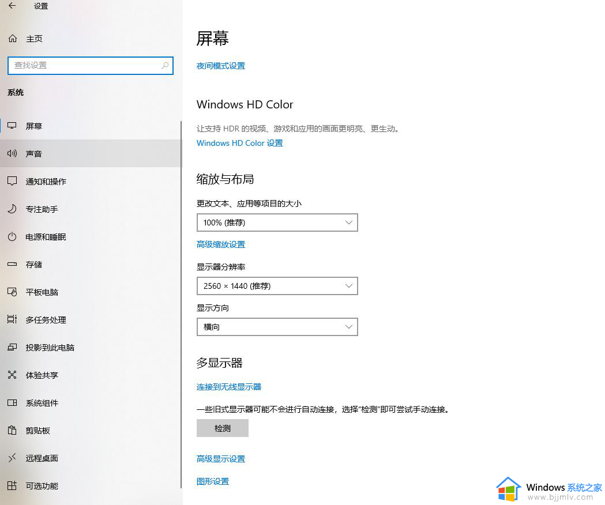
Task: Click the speaker icon for 声音
Action: coord(12,153)
